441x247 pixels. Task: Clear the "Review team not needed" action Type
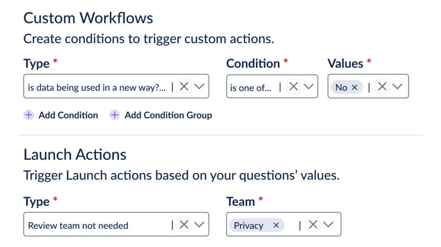coord(184,224)
